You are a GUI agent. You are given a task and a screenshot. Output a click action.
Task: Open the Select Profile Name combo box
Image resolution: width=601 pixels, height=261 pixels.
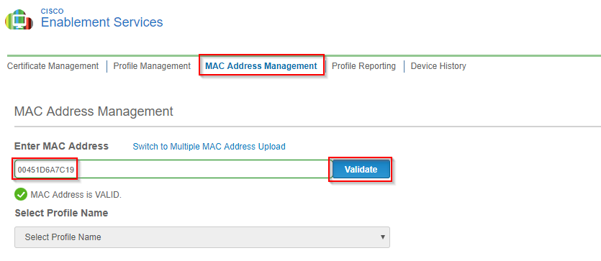point(202,237)
